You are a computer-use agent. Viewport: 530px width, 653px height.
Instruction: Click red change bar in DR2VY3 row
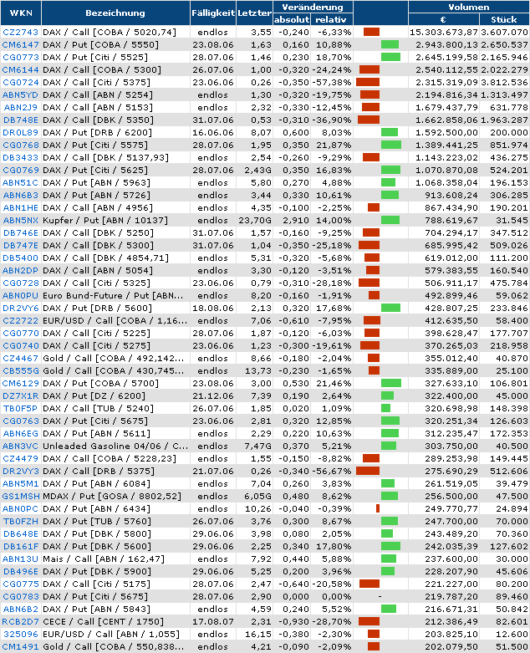pyautogui.click(x=368, y=471)
